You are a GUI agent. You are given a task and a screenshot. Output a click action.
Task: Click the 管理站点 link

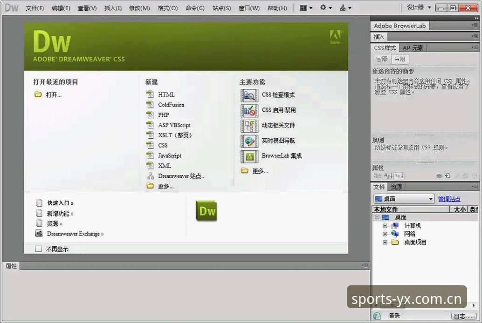click(x=449, y=199)
